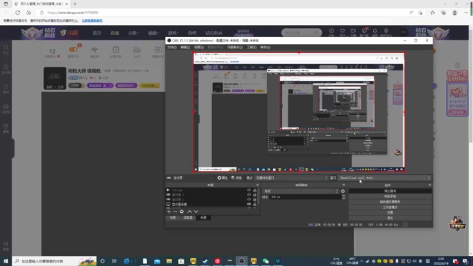Screen dimensions: 473x266
Task: Click the 启动虚拟摄像机 virtual camera button
Action: pyautogui.click(x=390, y=202)
